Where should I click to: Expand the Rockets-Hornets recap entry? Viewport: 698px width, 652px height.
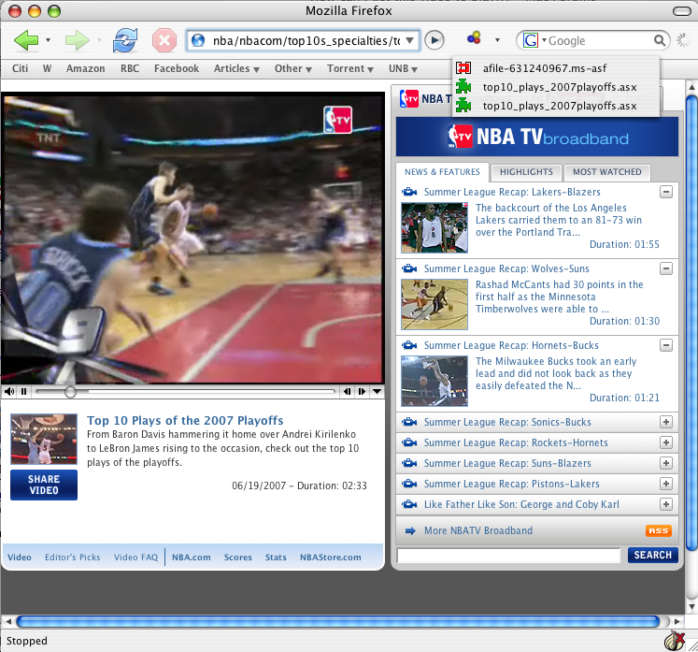666,442
